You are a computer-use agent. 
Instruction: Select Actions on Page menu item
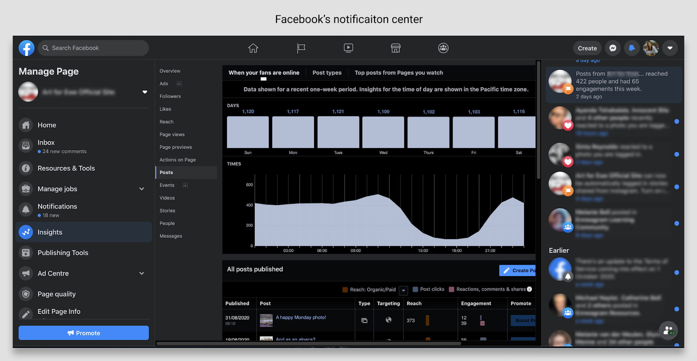(178, 160)
